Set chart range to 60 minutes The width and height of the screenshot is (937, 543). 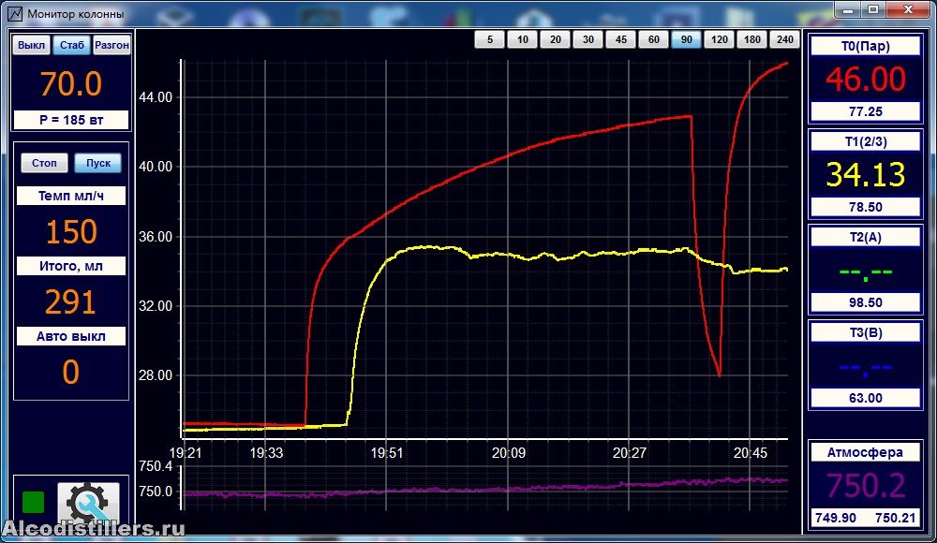pyautogui.click(x=654, y=39)
